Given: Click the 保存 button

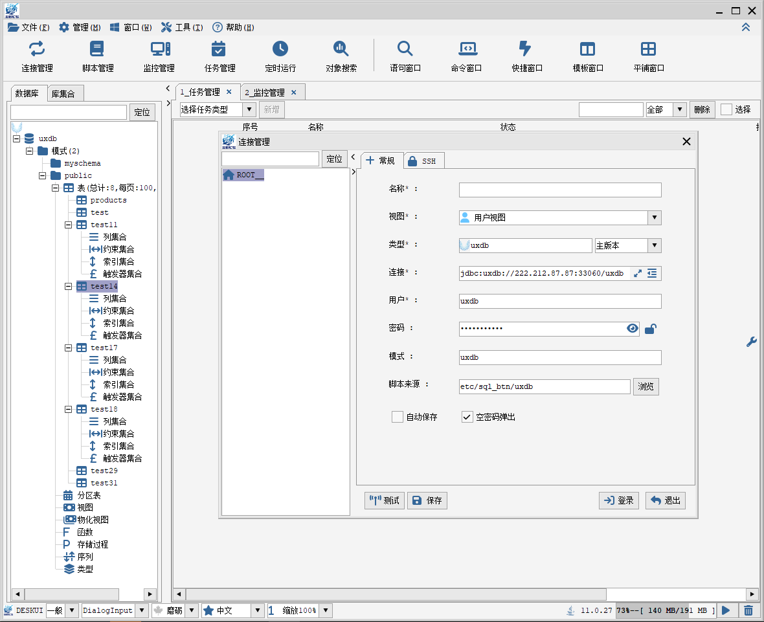Looking at the screenshot, I should pos(427,500).
